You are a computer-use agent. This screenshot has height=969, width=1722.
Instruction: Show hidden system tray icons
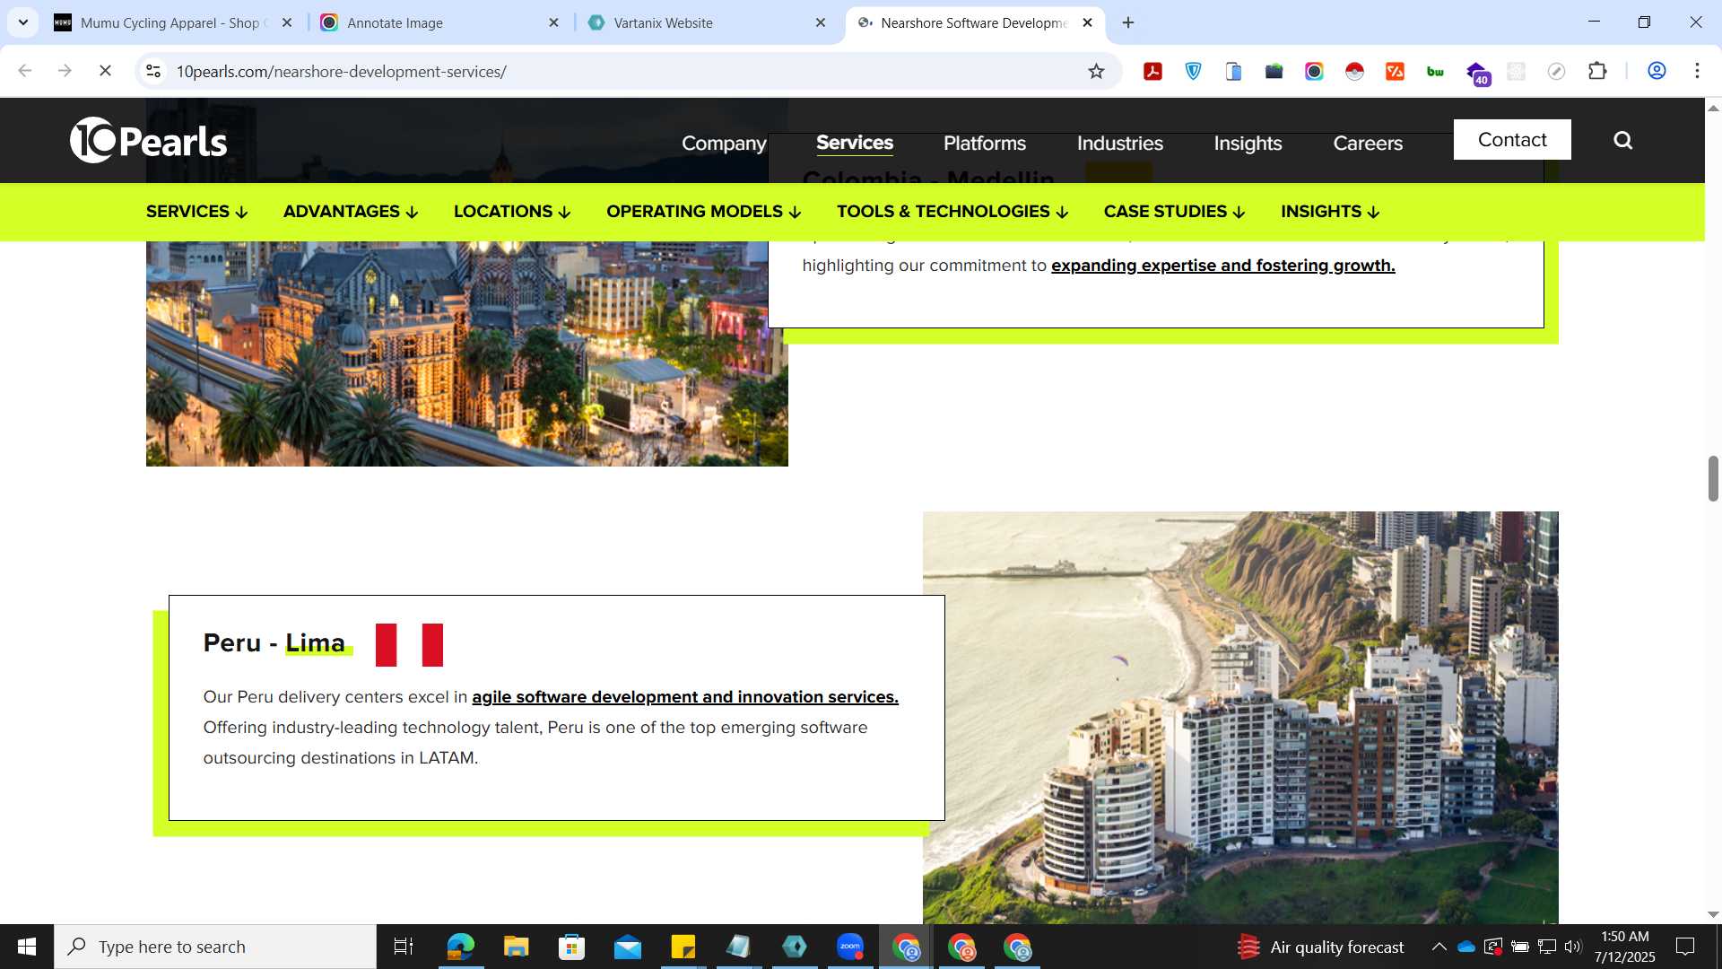click(1439, 947)
